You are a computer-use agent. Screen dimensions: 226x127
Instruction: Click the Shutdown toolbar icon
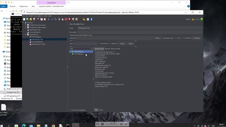(x=70, y=19)
